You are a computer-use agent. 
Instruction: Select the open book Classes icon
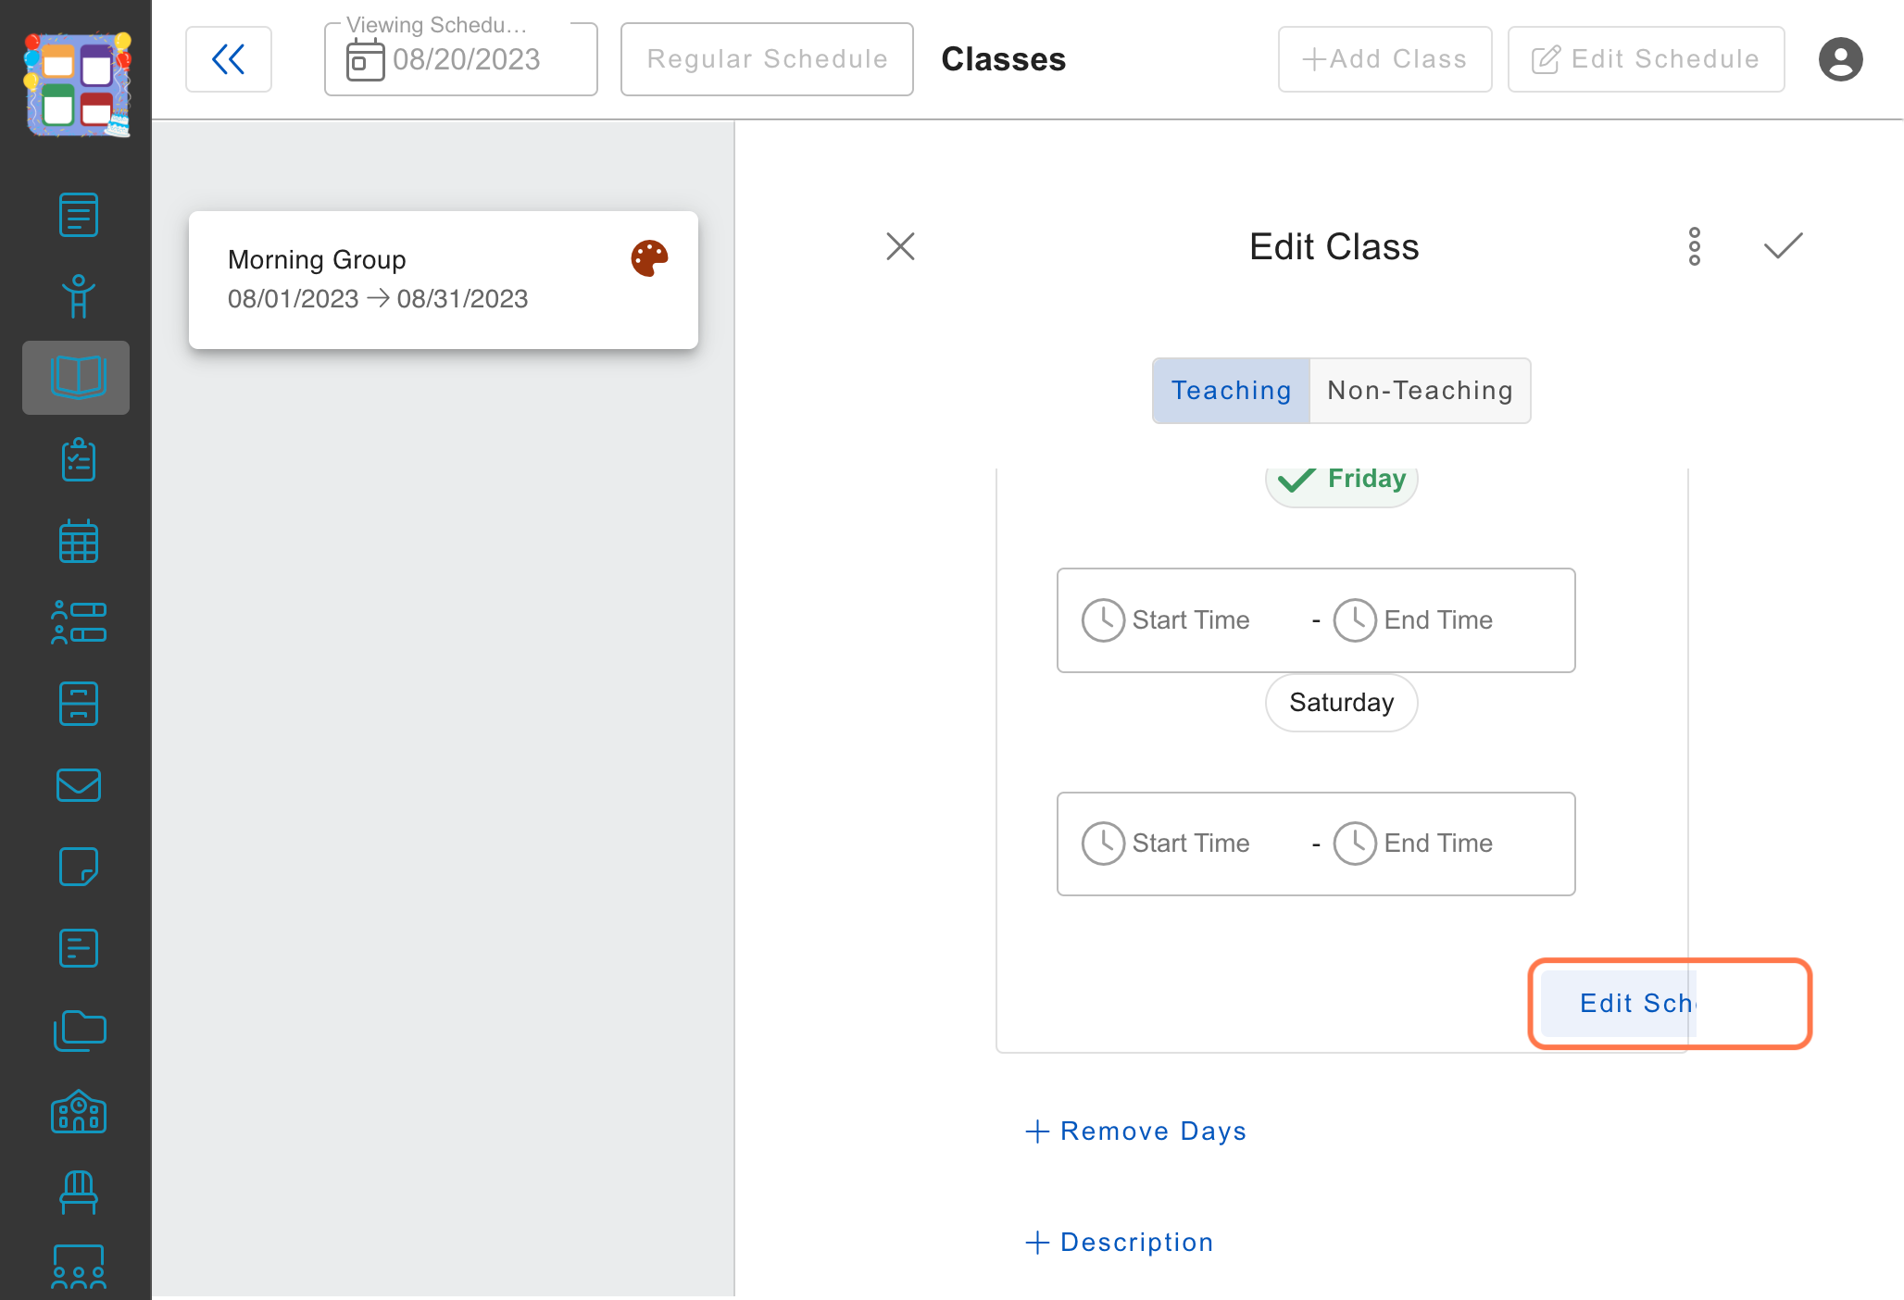coord(78,377)
